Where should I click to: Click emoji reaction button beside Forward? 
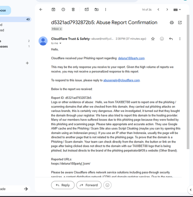[x=108, y=185]
